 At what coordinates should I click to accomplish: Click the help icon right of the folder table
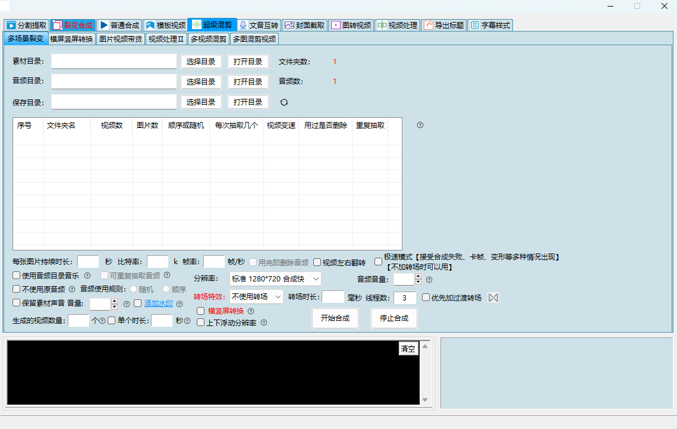click(x=420, y=126)
